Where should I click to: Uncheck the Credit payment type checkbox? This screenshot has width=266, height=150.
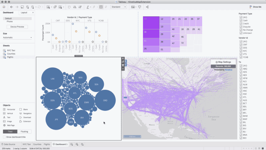(241, 24)
